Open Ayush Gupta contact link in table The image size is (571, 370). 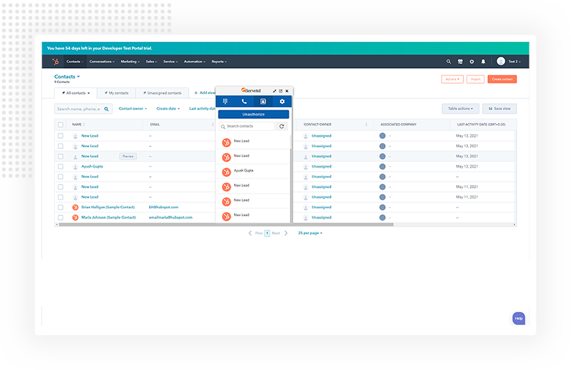pos(92,166)
